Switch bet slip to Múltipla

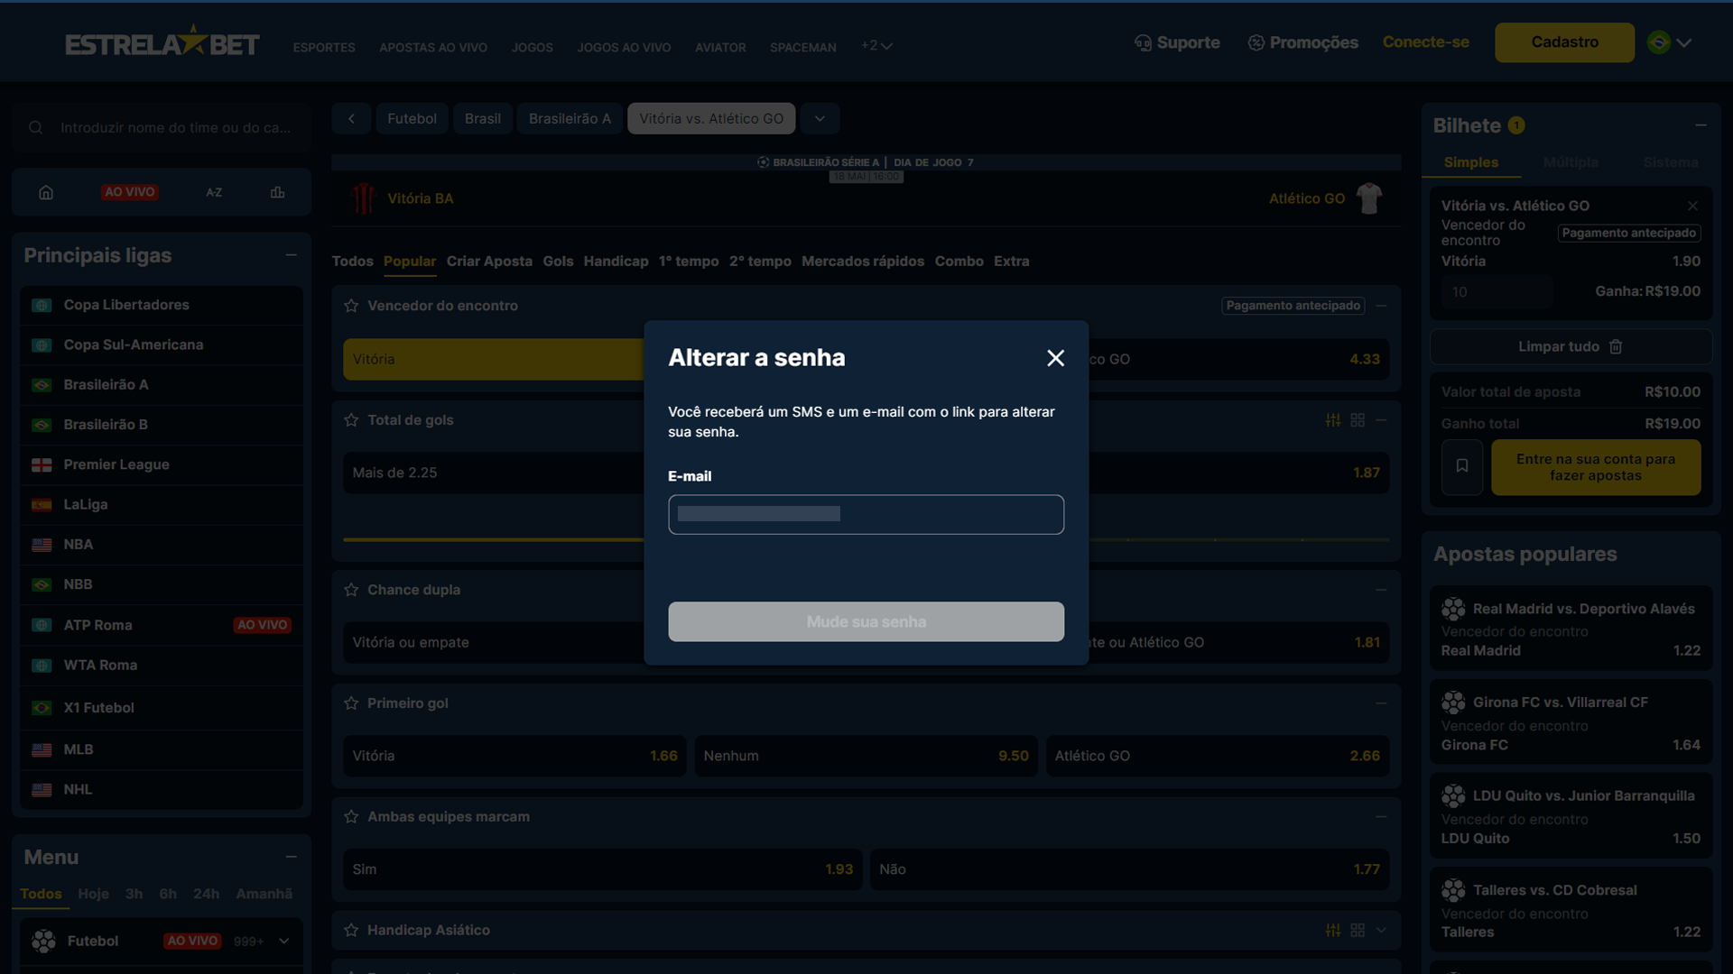coord(1571,162)
